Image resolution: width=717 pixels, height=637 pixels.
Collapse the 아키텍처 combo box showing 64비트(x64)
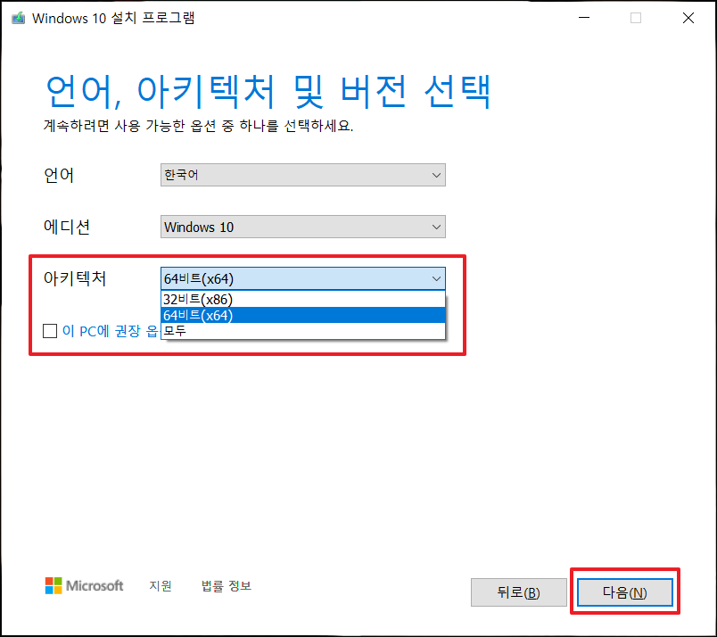[302, 278]
